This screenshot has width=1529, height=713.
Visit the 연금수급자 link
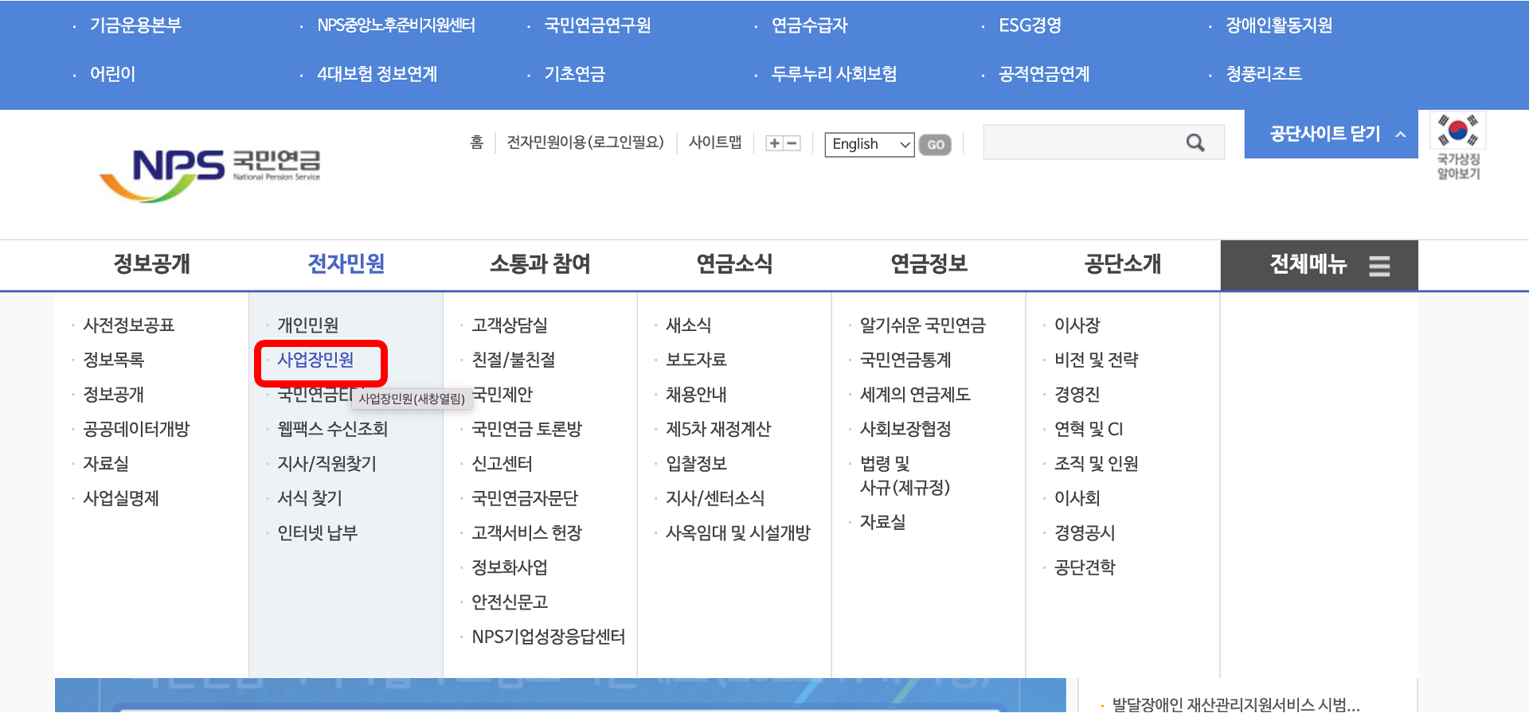[x=810, y=25]
